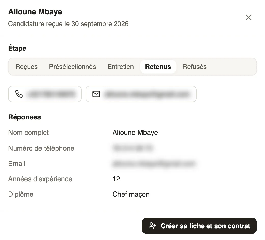Viewport: 265px width, 240px height.
Task: Click "Candidature reçue le 30 septembre 2026"
Action: 68,24
